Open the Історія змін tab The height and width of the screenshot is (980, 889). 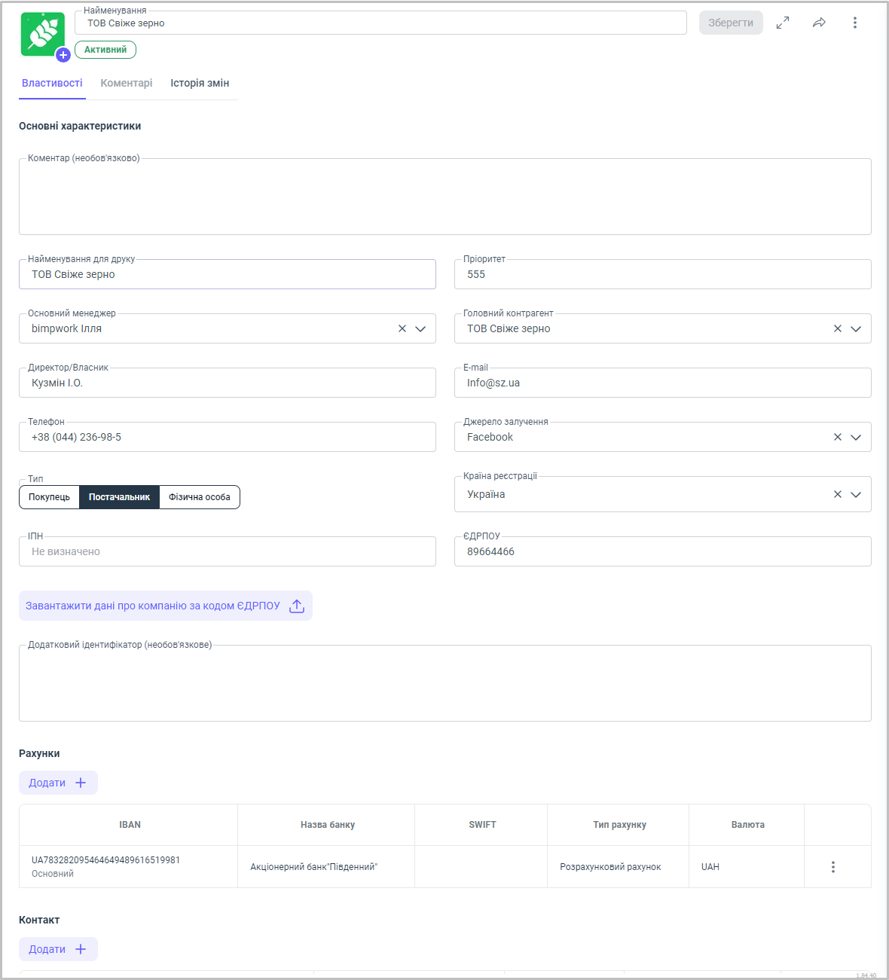pos(200,83)
